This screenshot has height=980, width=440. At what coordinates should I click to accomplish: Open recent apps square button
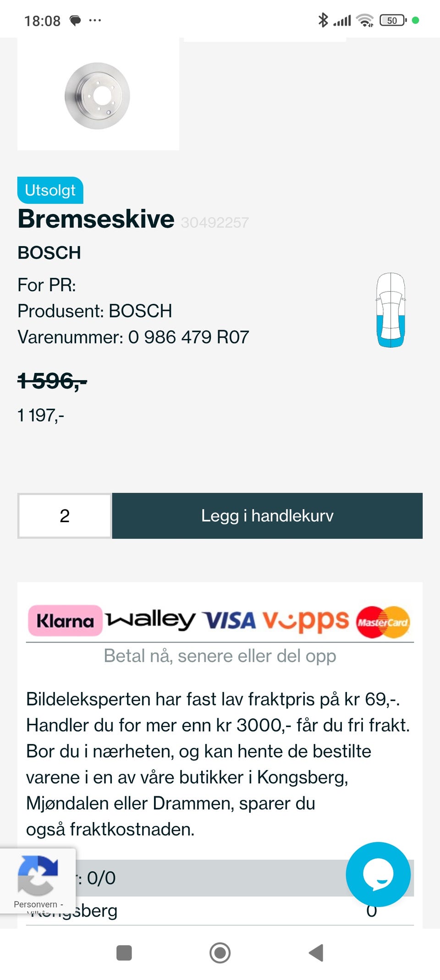click(x=124, y=953)
